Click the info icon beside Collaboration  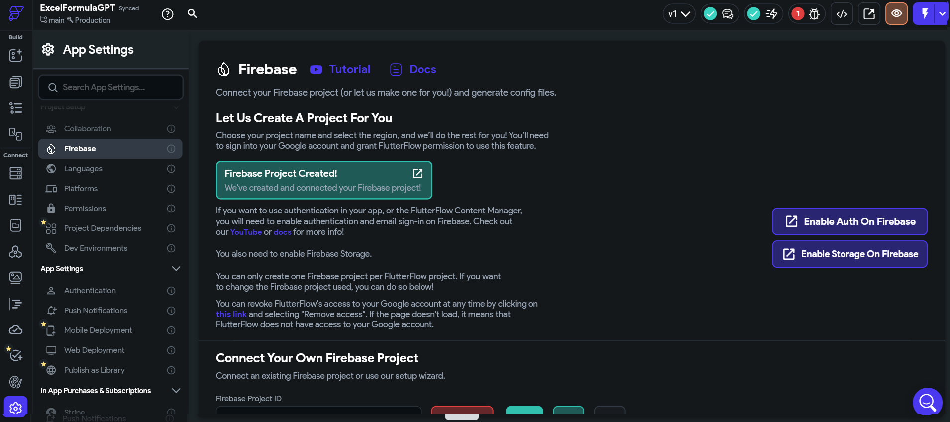[x=171, y=129]
